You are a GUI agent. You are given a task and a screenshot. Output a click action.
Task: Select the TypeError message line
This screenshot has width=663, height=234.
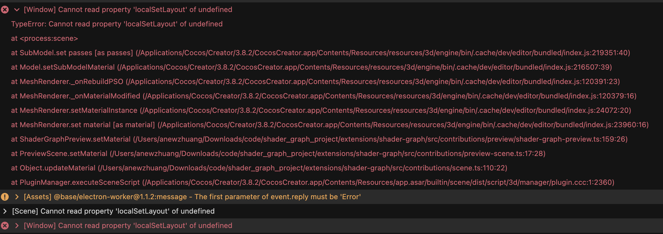[117, 24]
